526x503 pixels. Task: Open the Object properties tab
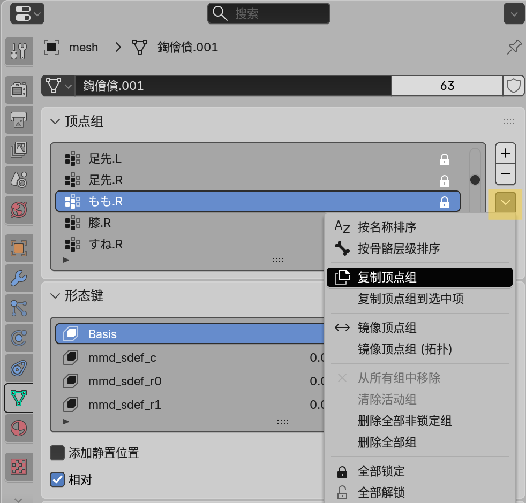pos(19,248)
